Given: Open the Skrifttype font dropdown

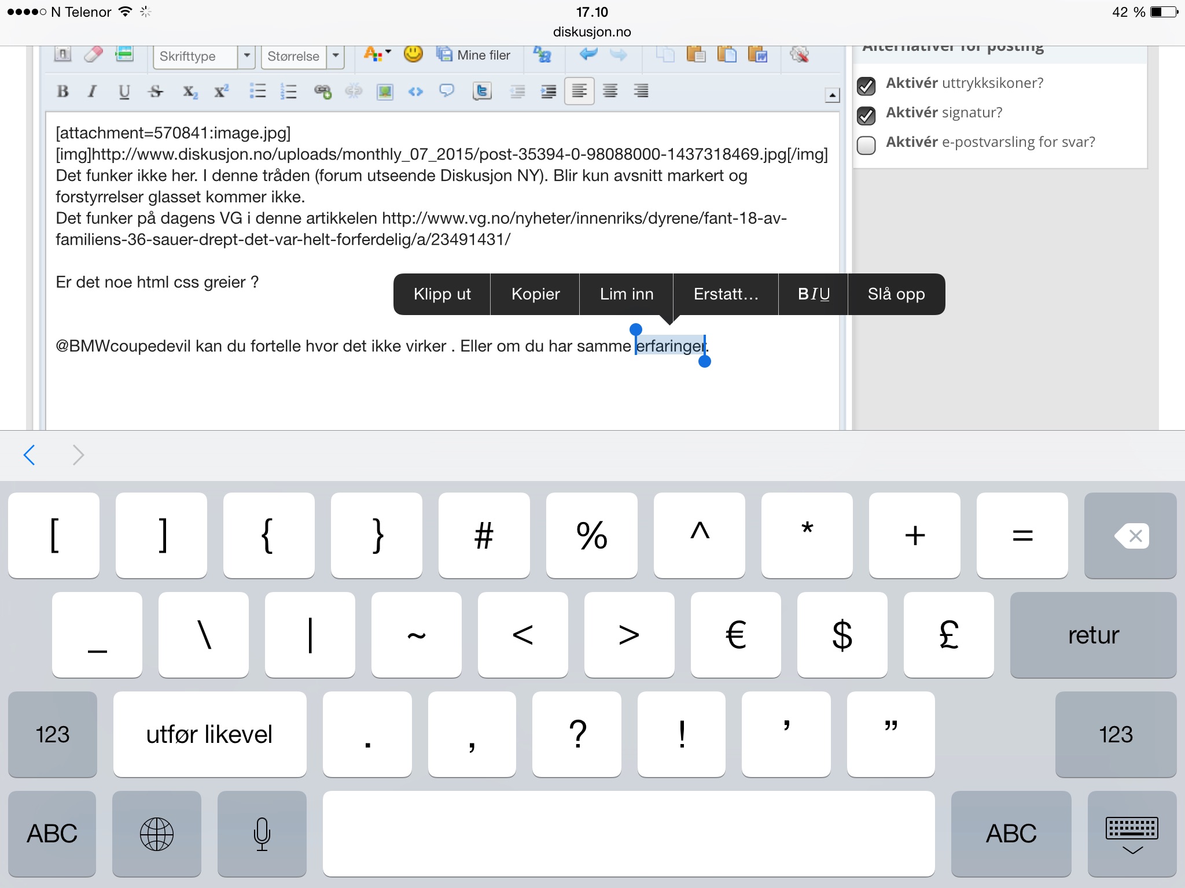Looking at the screenshot, I should click(x=246, y=56).
